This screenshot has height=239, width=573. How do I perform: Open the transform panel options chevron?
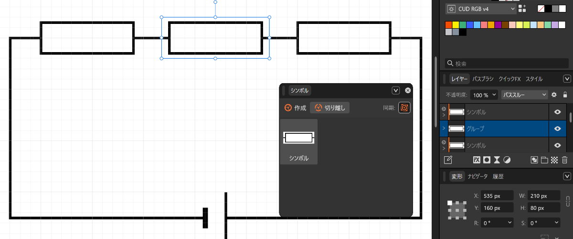pyautogui.click(x=567, y=176)
